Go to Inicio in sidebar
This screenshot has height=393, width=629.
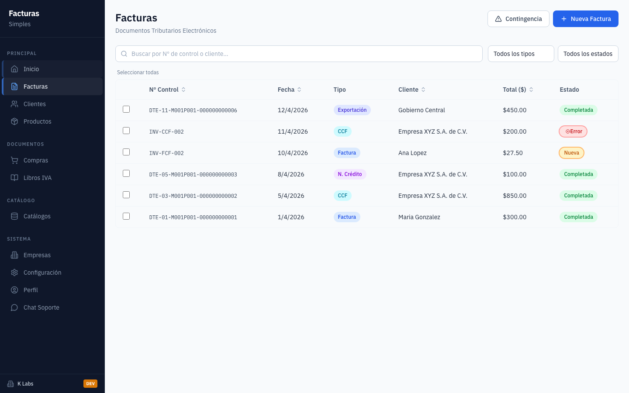[x=52, y=69]
